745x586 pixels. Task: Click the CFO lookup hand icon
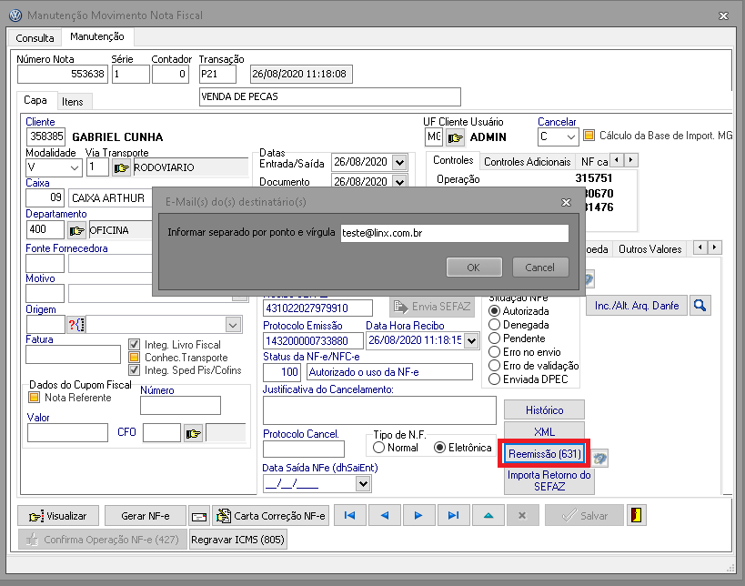click(x=192, y=433)
